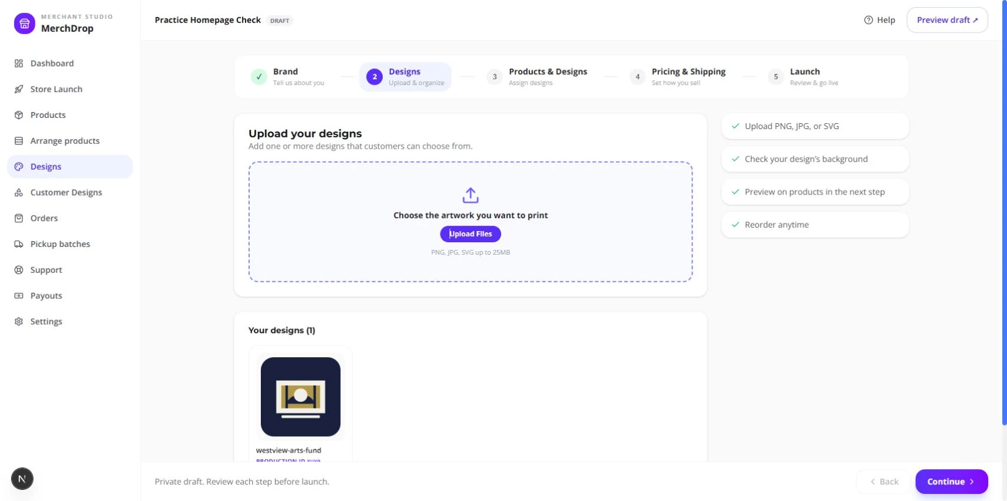The width and height of the screenshot is (1007, 501).
Task: Select the Designs step two tab
Action: pos(405,77)
